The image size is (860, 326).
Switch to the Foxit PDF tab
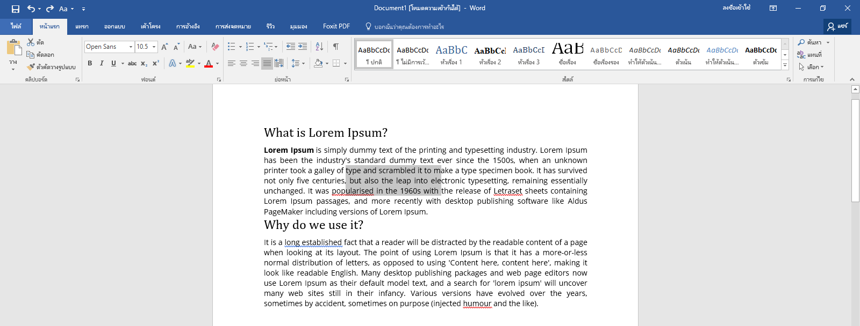(x=336, y=26)
